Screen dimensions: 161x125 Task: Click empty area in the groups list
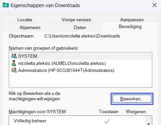coord(80,80)
